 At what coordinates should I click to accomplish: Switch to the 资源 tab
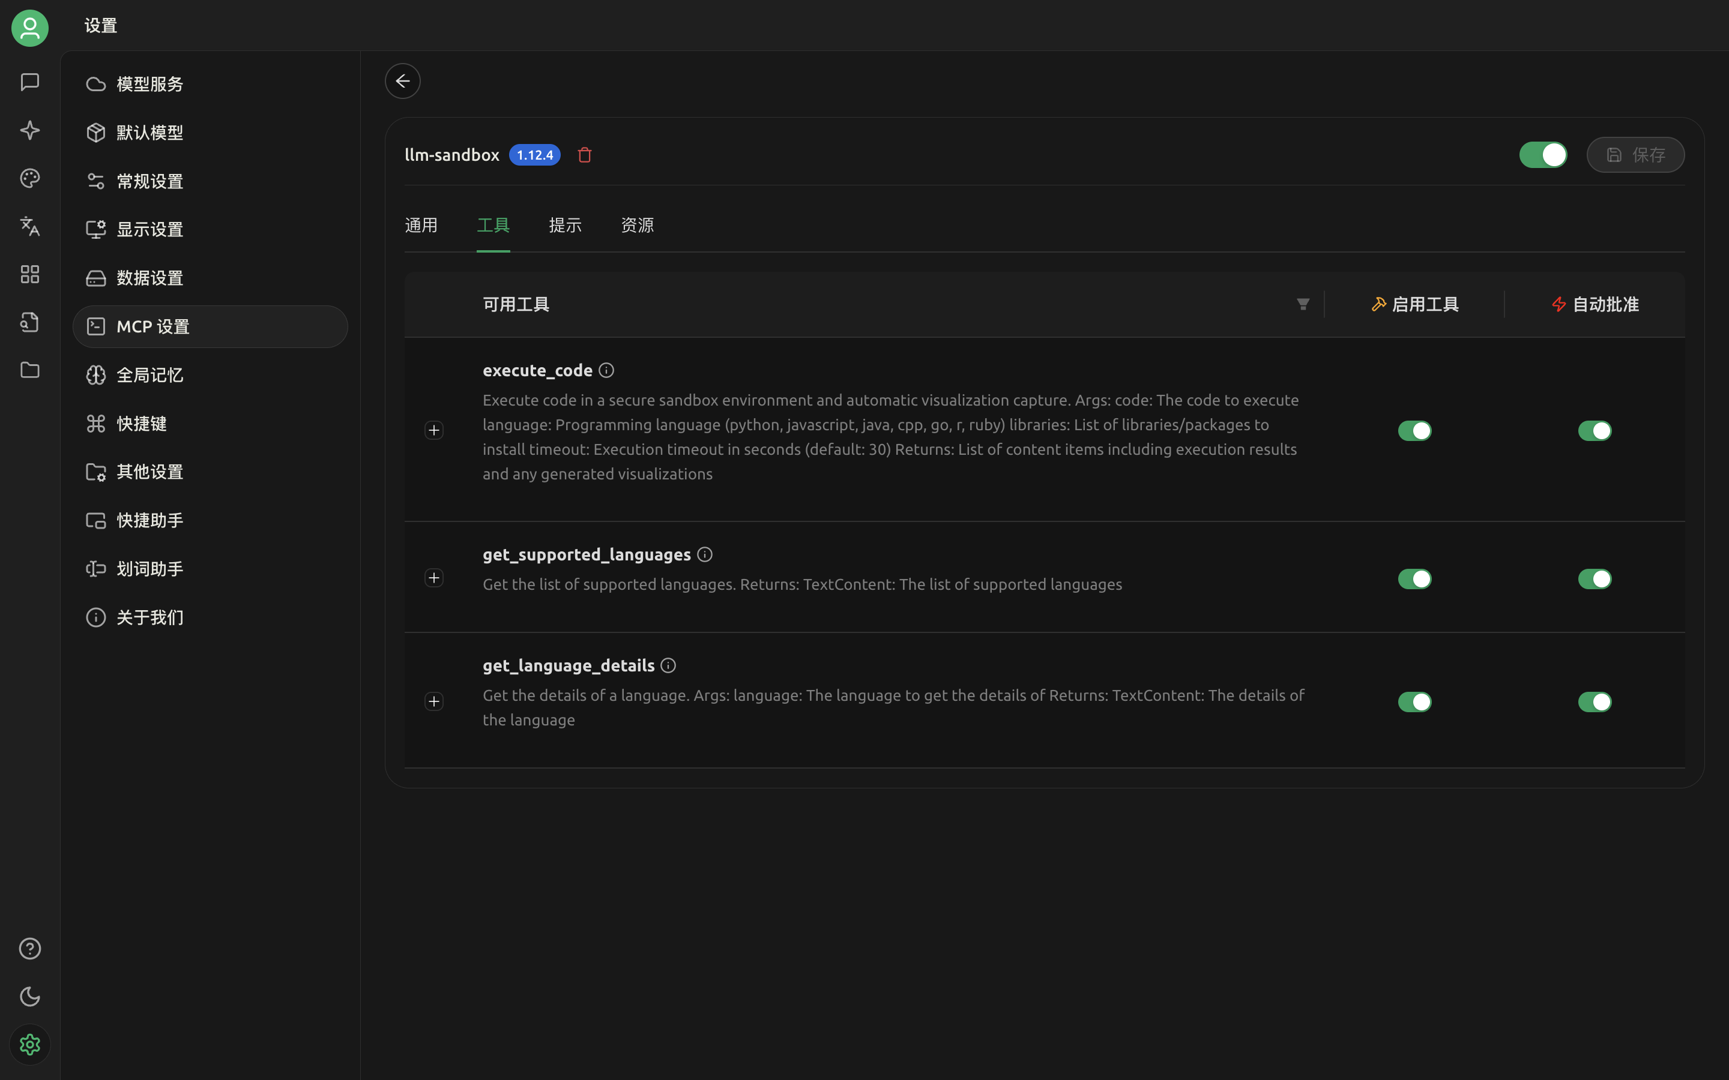(x=636, y=226)
